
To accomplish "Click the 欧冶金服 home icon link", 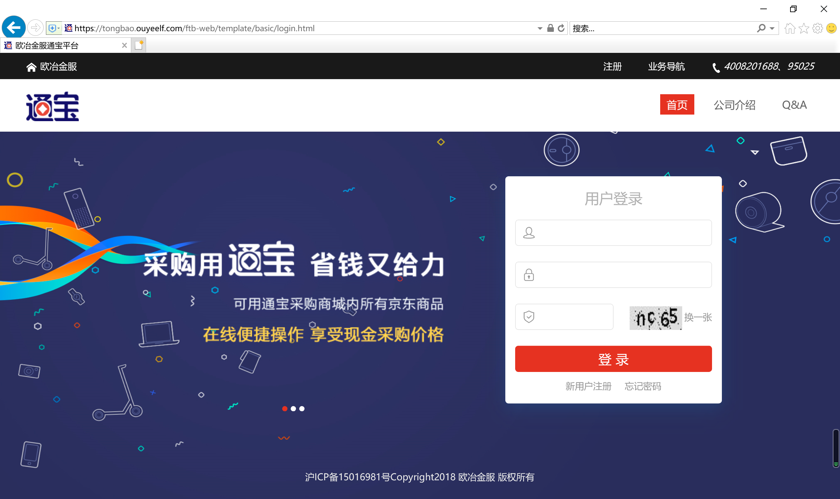I will pos(52,67).
